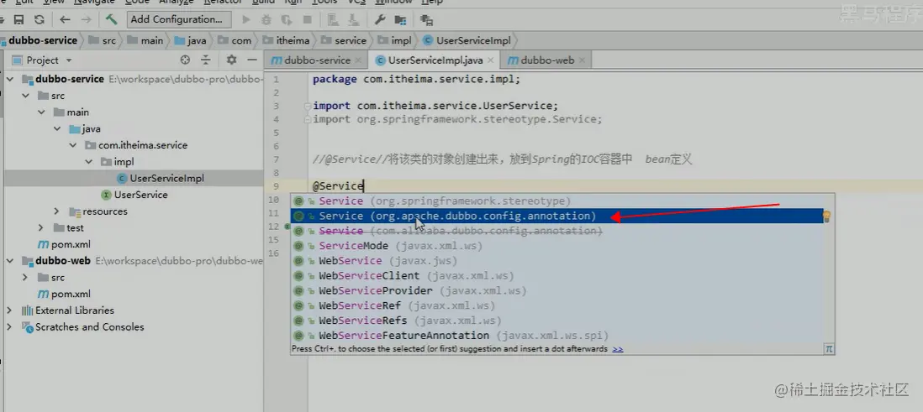Viewport: 923px width, 412px height.
Task: Click the Run with Coverage icon
Action: pyautogui.click(x=287, y=19)
